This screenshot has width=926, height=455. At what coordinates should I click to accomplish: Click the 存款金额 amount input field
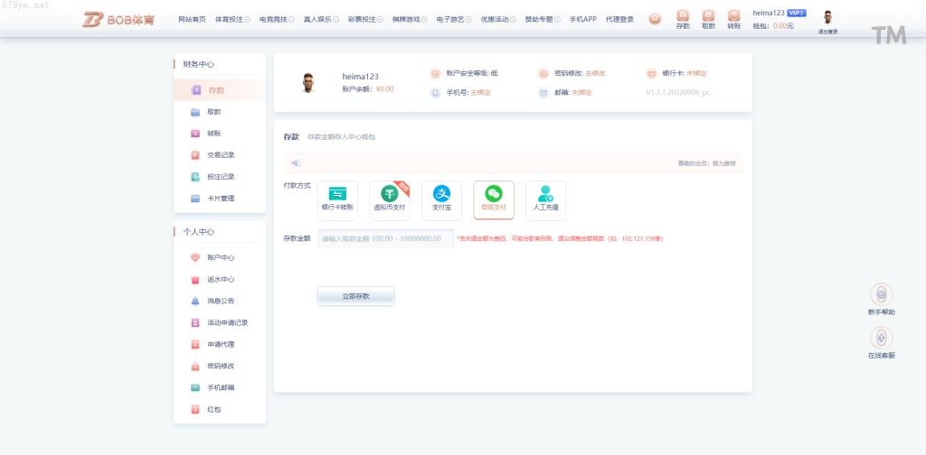click(x=385, y=238)
